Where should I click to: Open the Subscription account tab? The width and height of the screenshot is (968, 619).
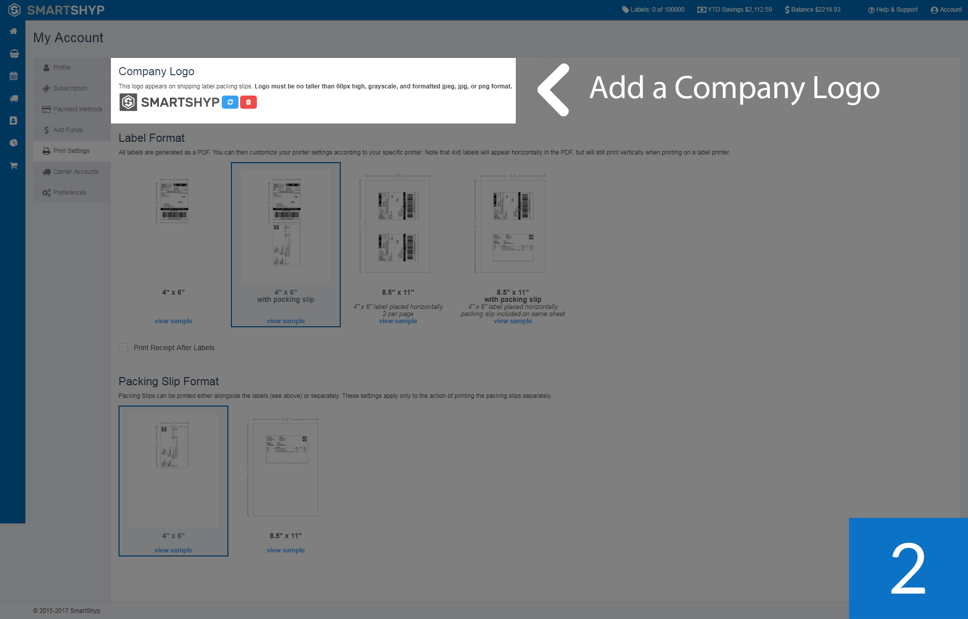(72, 88)
